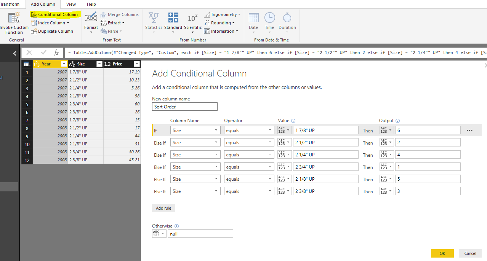
Task: Open Operator dropdown for the 2 1/2" UP rule
Action: tap(249, 143)
